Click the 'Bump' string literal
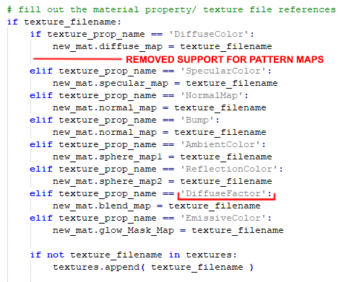Viewport: 349px width, 282px height. [197, 120]
